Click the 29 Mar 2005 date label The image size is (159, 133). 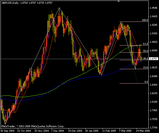pyautogui.click(x=143, y=131)
